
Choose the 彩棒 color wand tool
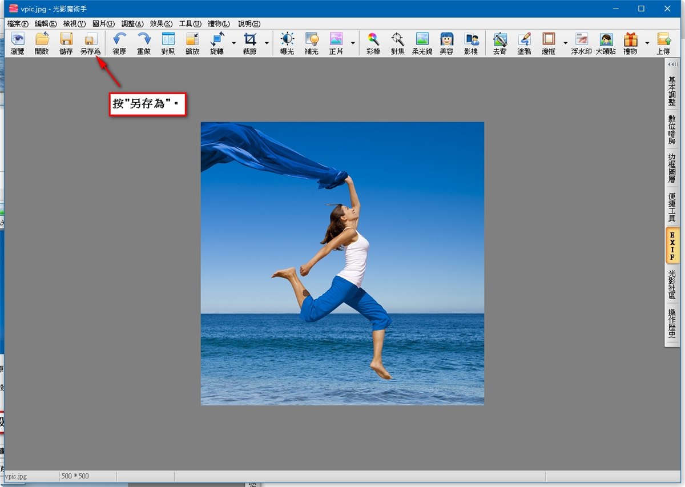coord(373,43)
